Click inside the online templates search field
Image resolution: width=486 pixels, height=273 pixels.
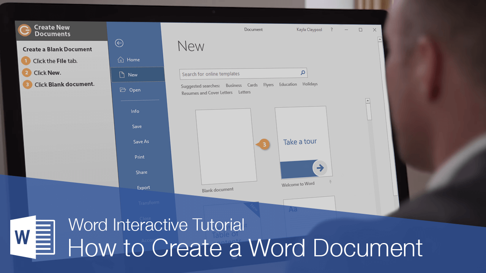pyautogui.click(x=235, y=74)
